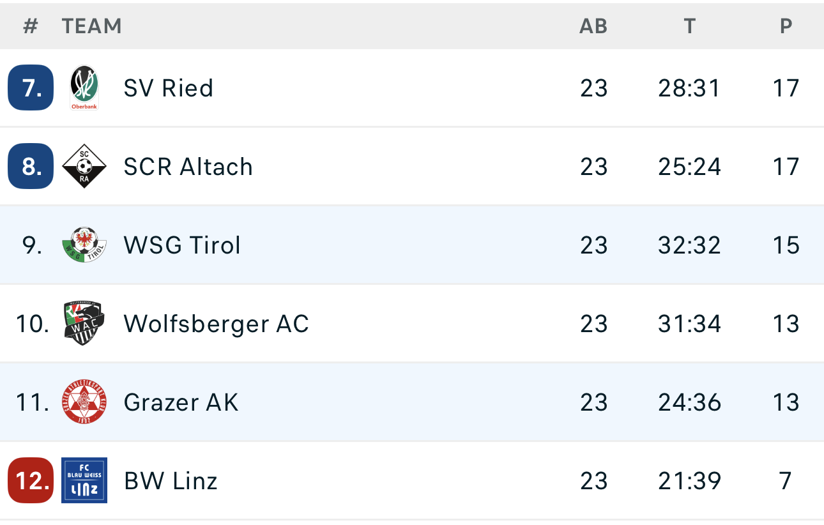Select the WSG Tirol team name

click(182, 245)
